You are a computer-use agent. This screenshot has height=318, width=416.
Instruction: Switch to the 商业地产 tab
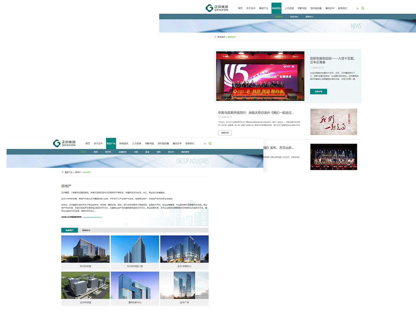pos(70,230)
